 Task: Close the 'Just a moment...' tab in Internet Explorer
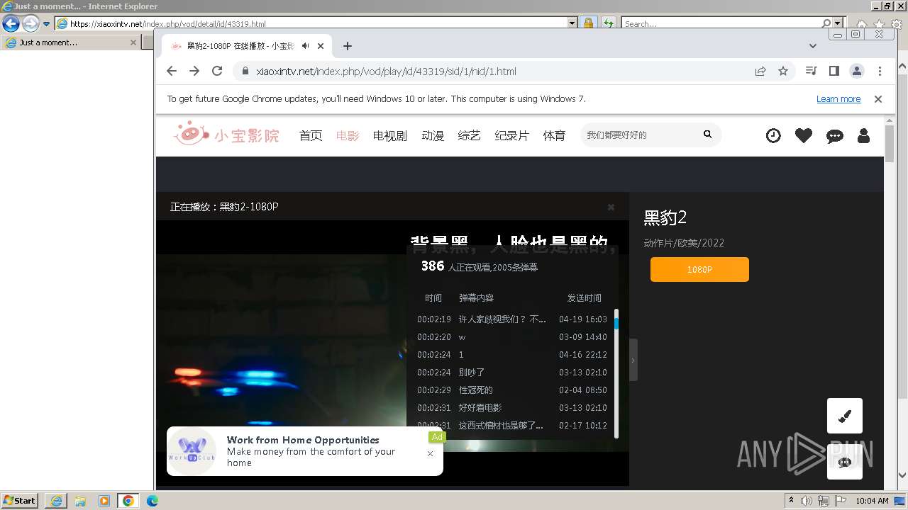[x=133, y=42]
